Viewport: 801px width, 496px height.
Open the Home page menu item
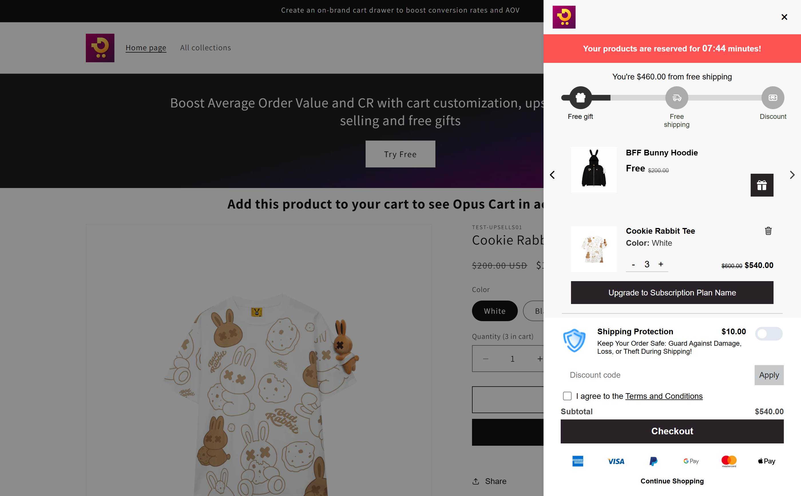(146, 48)
